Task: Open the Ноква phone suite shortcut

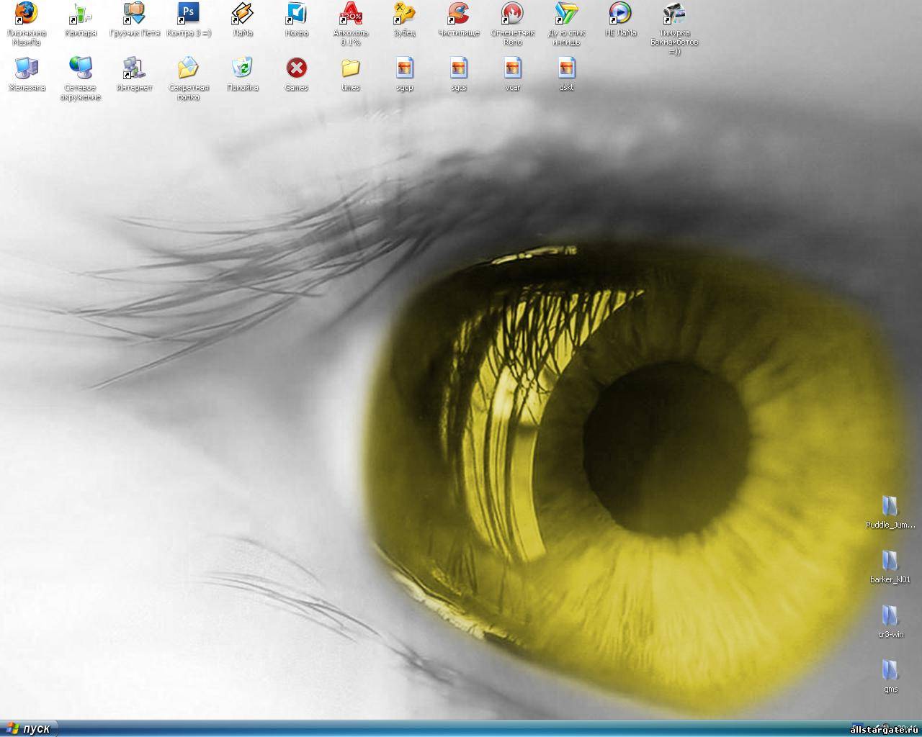Action: (x=296, y=14)
